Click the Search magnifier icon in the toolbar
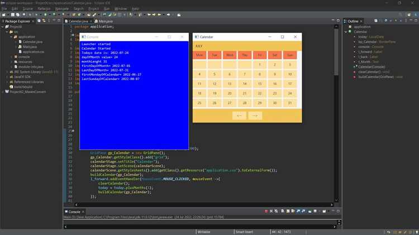Viewport: 419px width, 235px height. pyautogui.click(x=400, y=15)
